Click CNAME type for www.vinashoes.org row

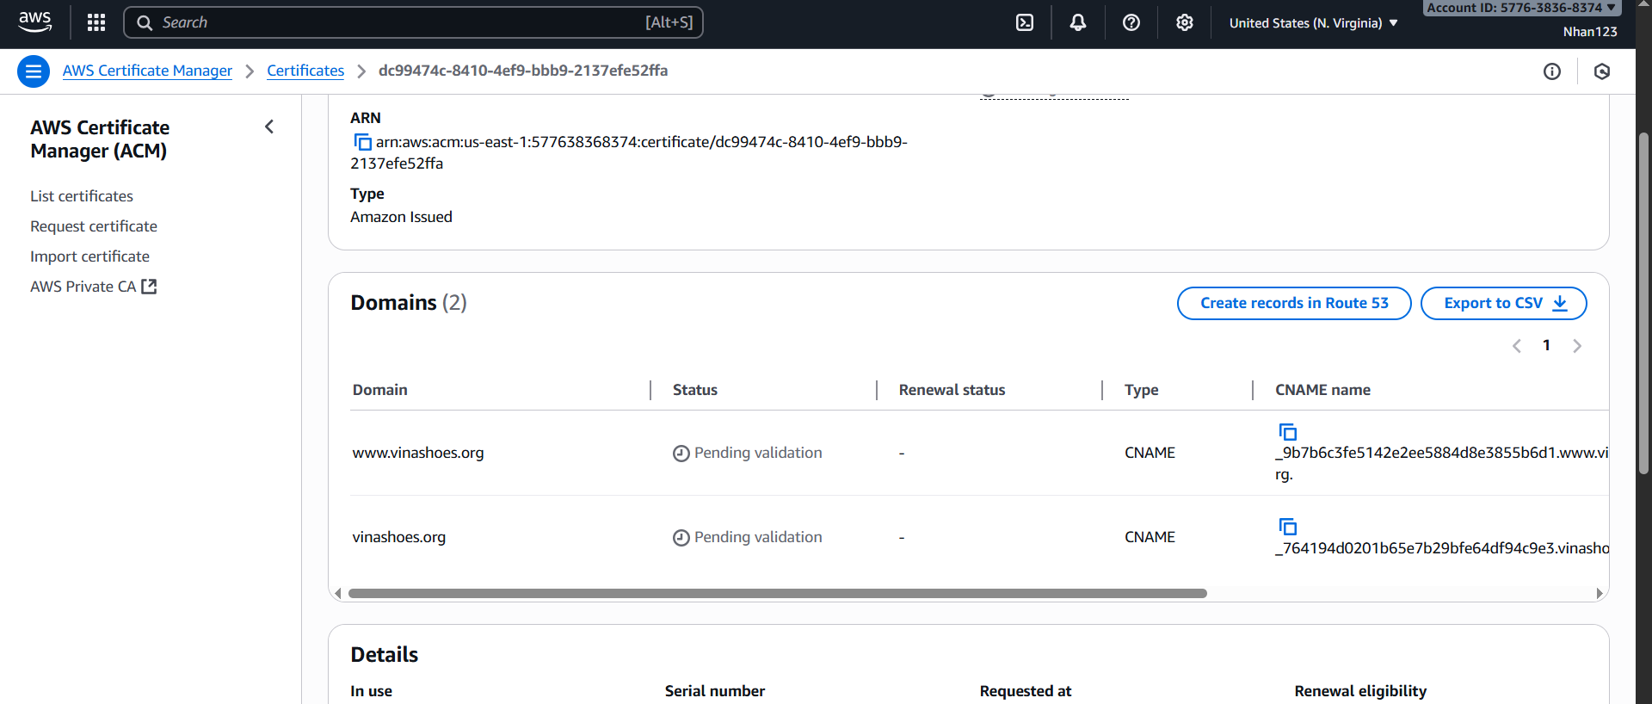[1150, 453]
